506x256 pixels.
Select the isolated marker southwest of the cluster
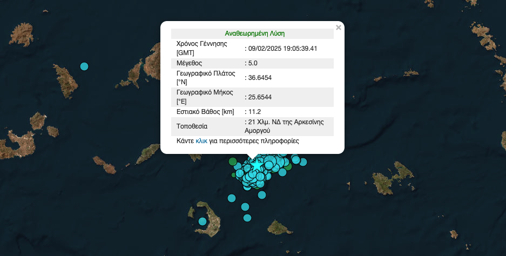click(232, 198)
